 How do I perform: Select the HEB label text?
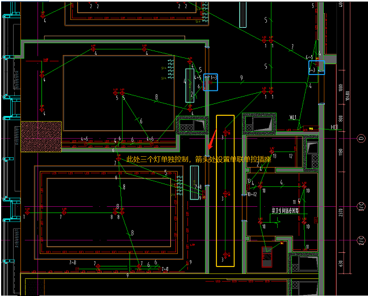(334, 127)
